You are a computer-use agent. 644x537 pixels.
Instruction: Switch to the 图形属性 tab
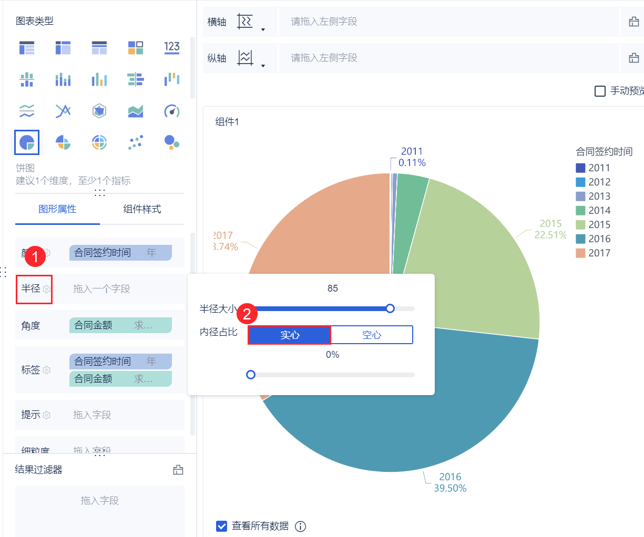[57, 209]
